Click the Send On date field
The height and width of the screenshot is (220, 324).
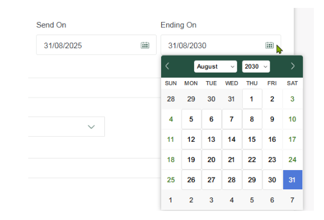click(96, 45)
